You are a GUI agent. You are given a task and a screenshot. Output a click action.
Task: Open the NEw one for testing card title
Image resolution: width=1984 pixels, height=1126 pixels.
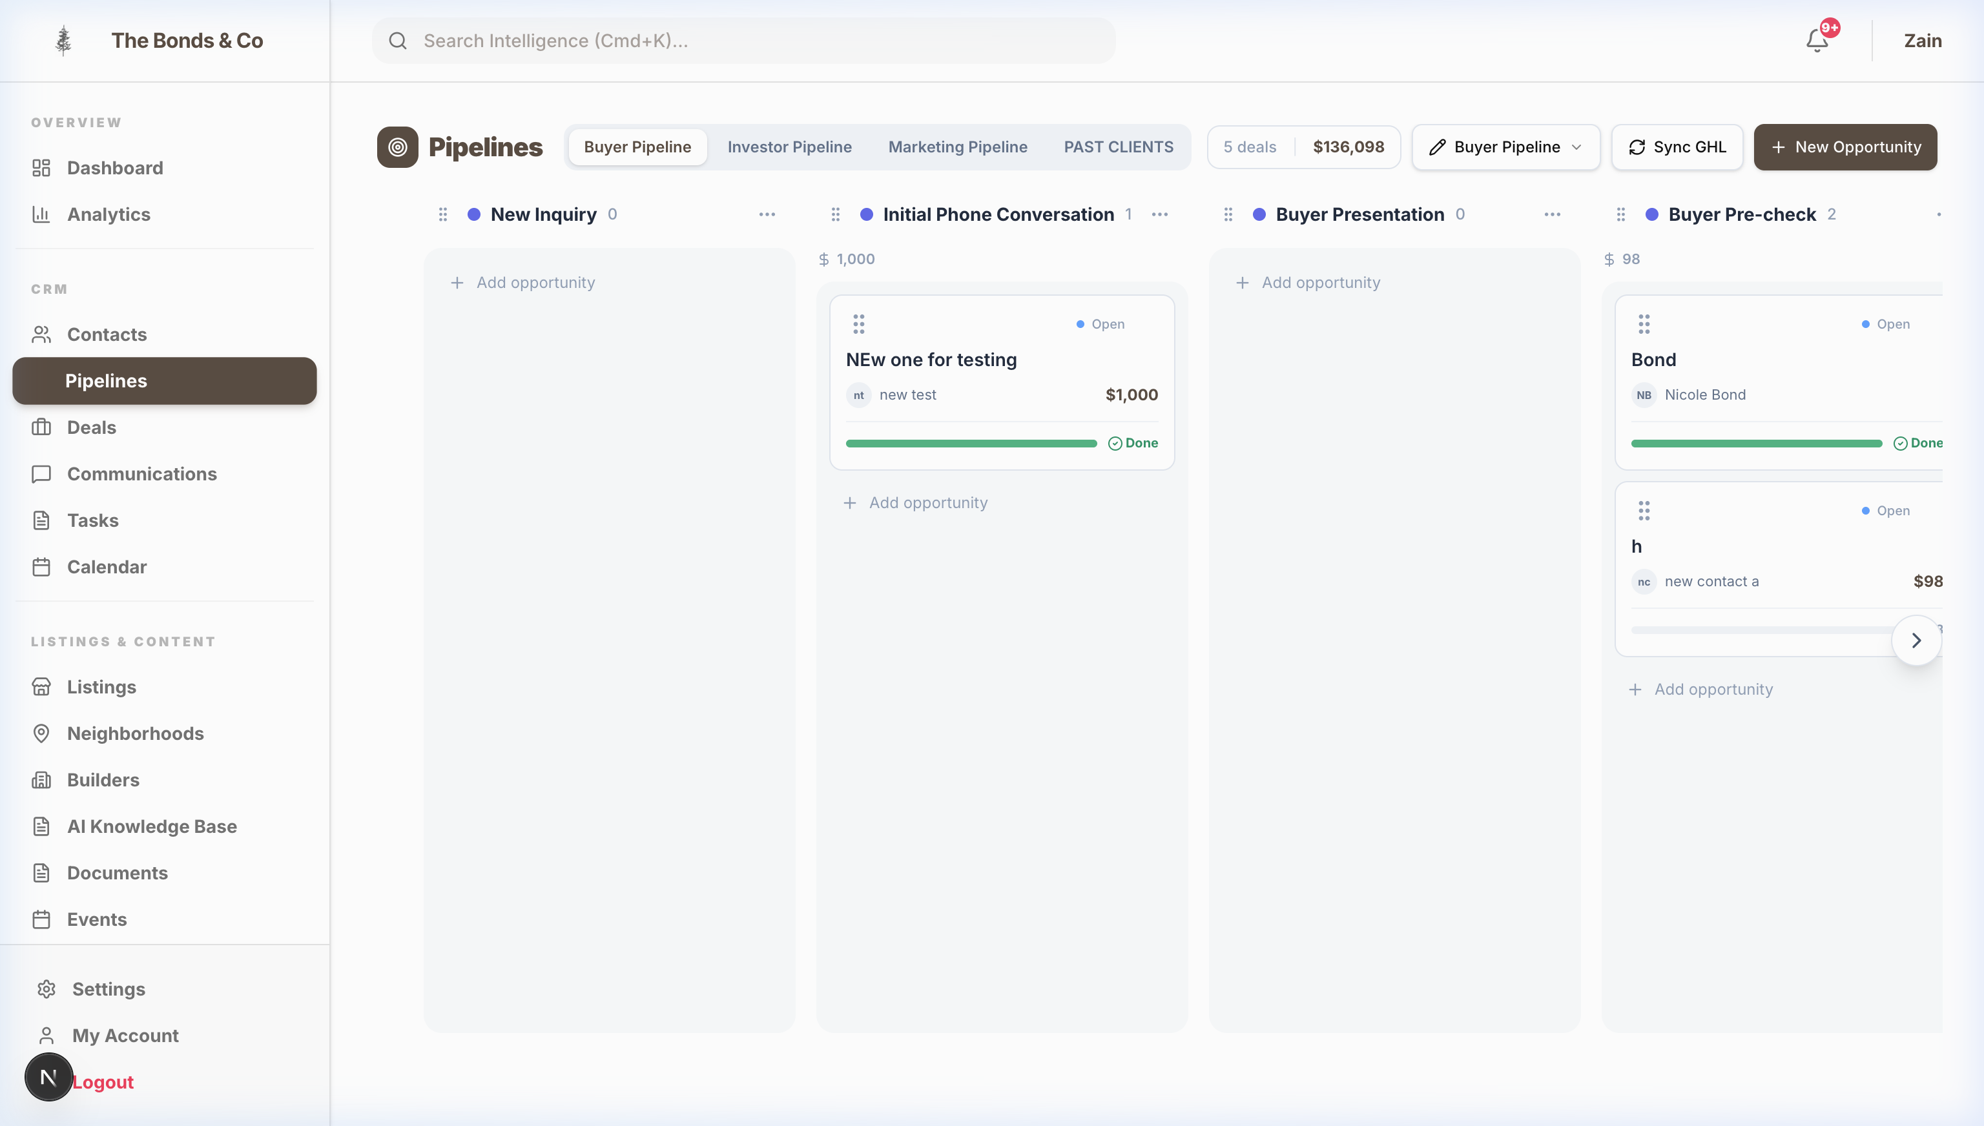point(931,360)
